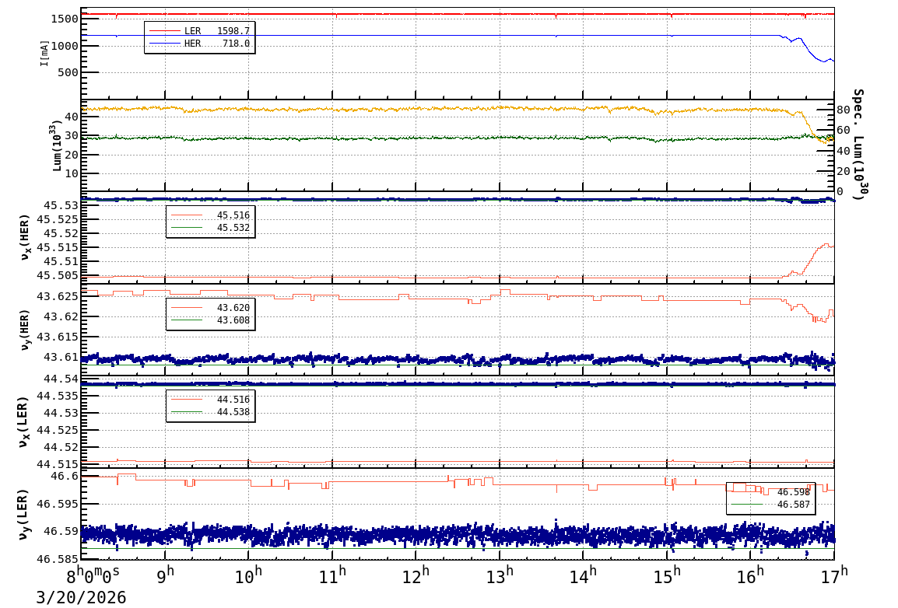Click the 45.532 green legend entry

pyautogui.click(x=210, y=228)
